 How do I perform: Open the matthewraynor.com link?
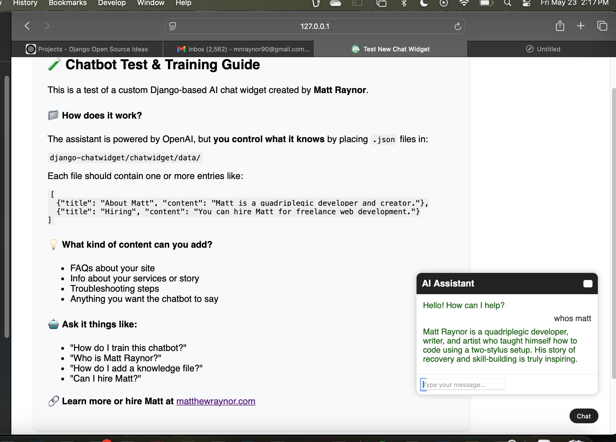216,401
